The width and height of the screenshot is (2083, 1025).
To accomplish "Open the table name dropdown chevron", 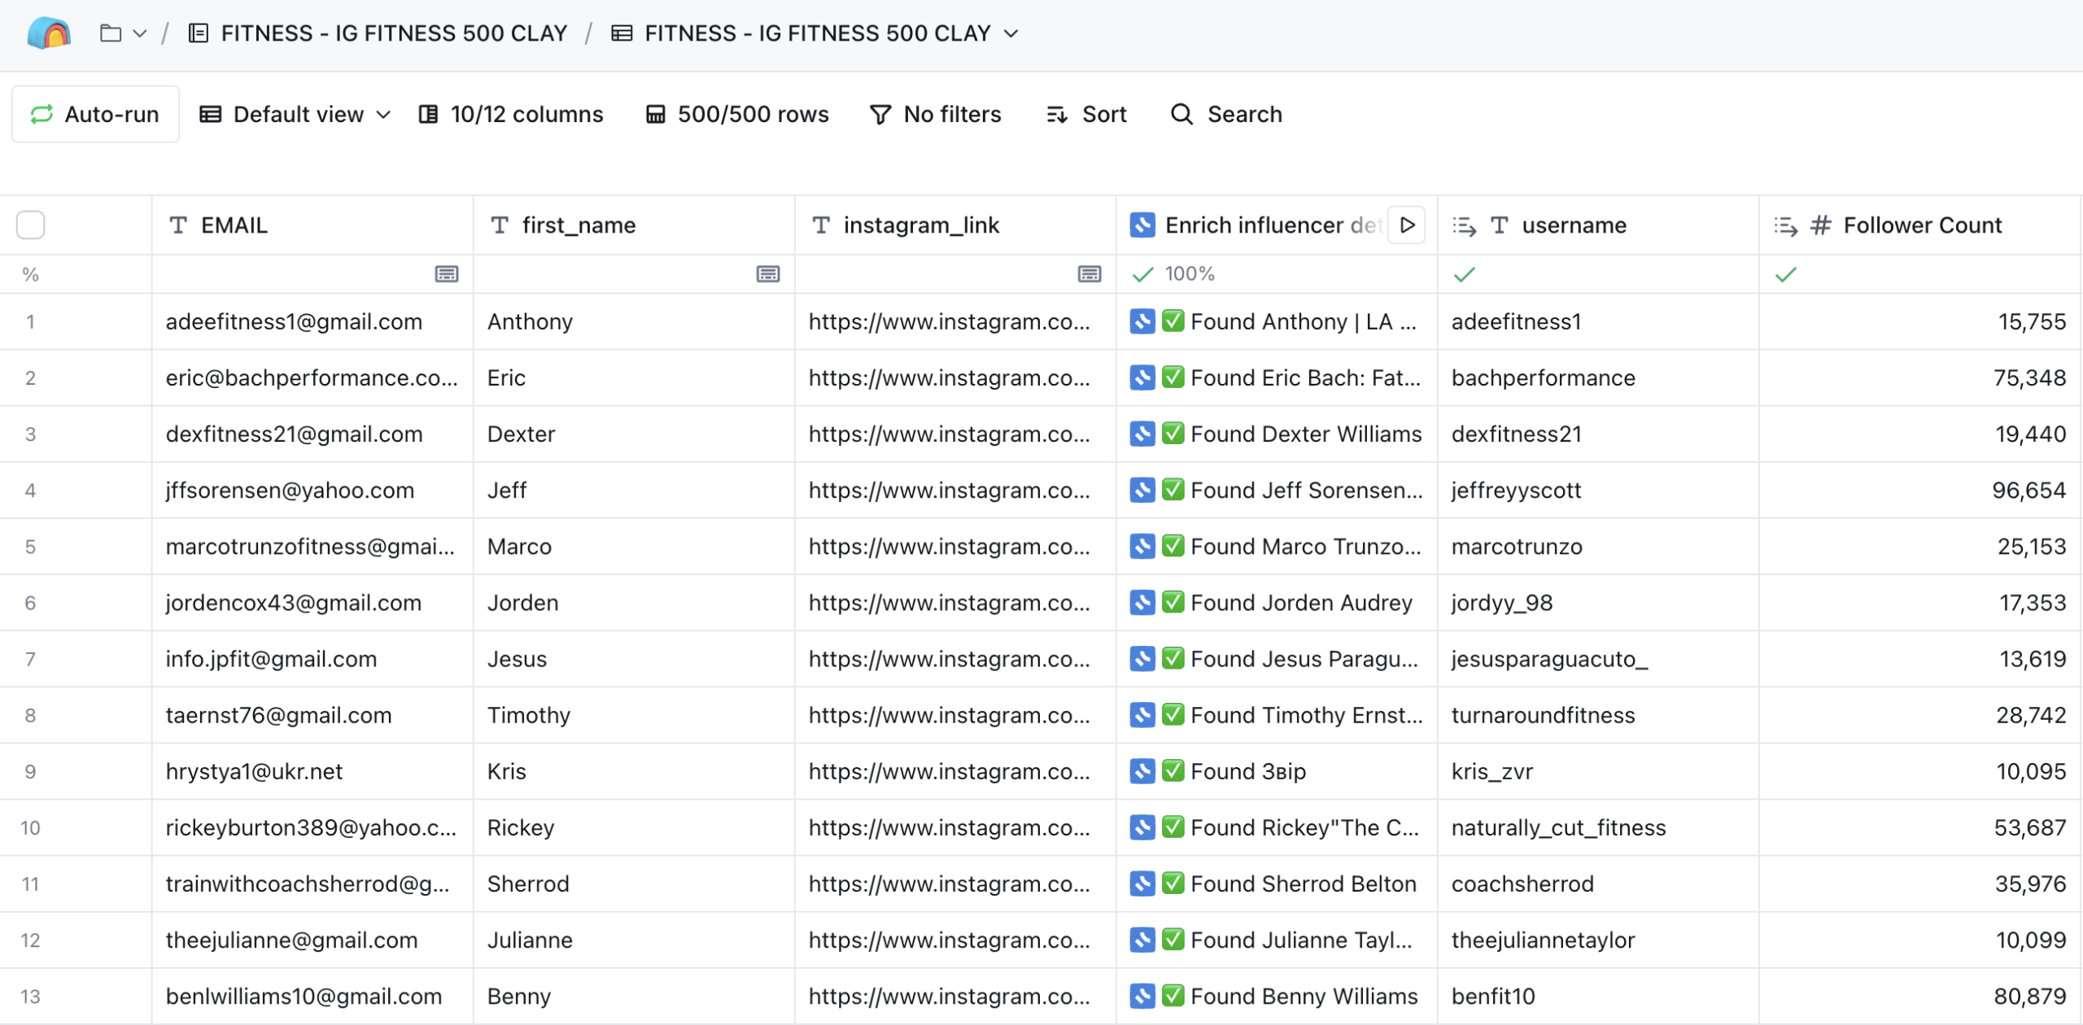I will 1011,33.
